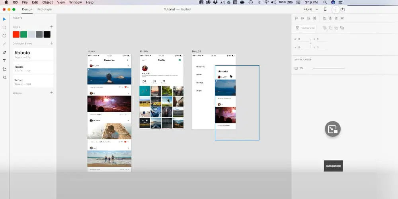
Task: Click the Exclude Overlap boolean icon
Action: (x=342, y=28)
